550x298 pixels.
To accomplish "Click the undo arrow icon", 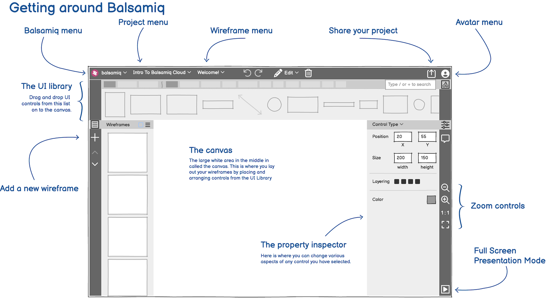I will click(247, 73).
